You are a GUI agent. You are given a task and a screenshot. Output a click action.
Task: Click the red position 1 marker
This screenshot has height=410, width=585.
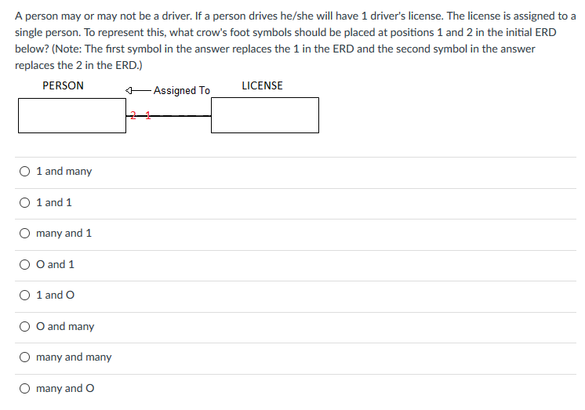point(148,115)
